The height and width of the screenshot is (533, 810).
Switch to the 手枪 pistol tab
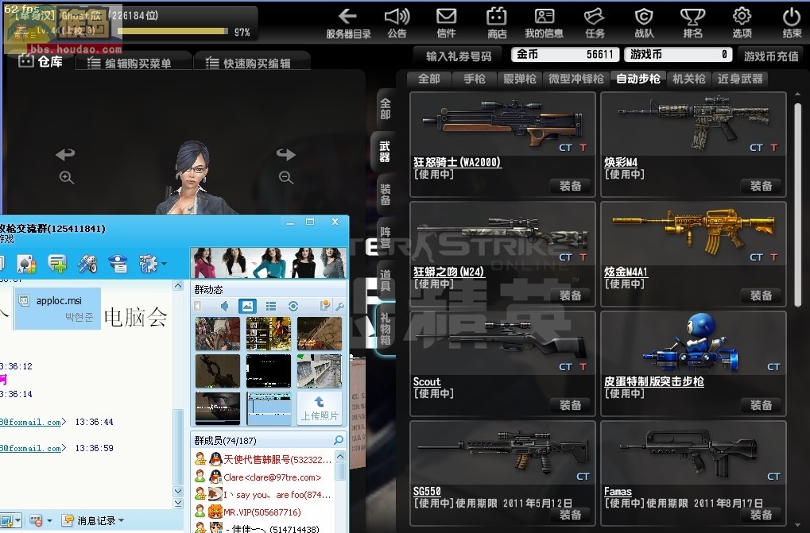(x=475, y=79)
